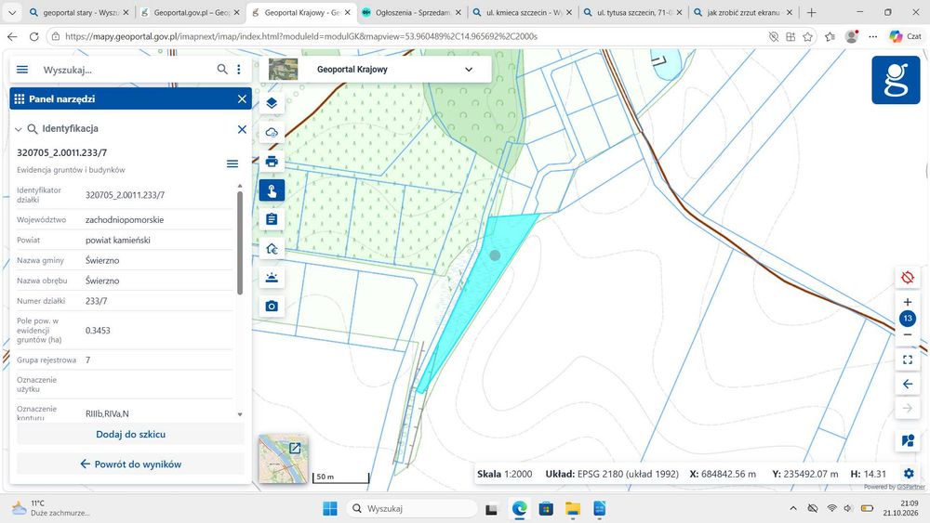Viewport: 930px width, 523px height.
Task: Open the three-dot options next to search
Action: [239, 70]
